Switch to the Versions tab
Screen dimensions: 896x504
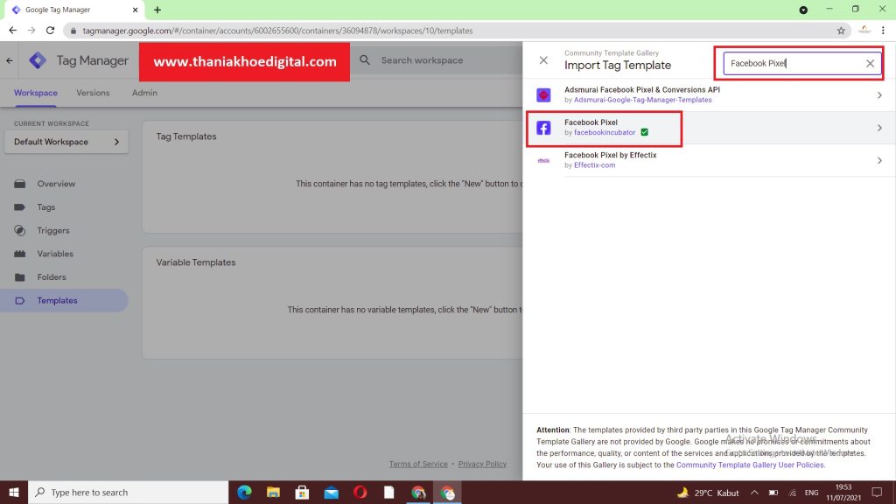pos(93,93)
